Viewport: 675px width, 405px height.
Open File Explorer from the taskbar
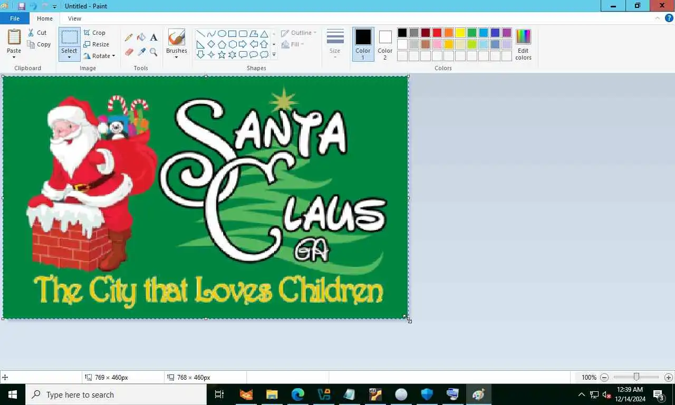coord(272,394)
